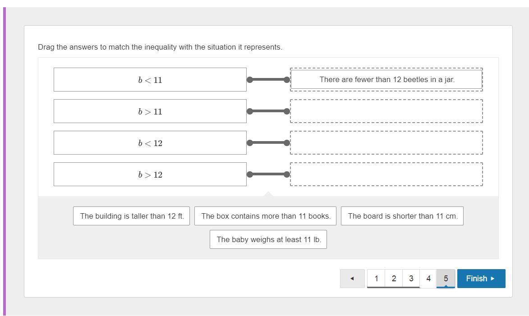Click the empty drop zone beside b > 11
This screenshot has height=316, width=529.
pyautogui.click(x=386, y=111)
